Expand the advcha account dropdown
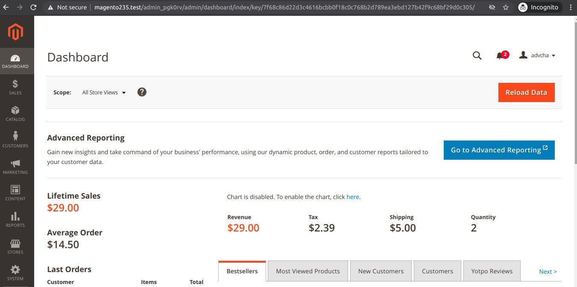 [x=537, y=56]
